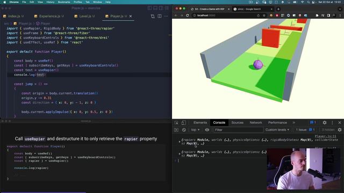
Task: Toggle live expression eye icon
Action: [x=207, y=130]
